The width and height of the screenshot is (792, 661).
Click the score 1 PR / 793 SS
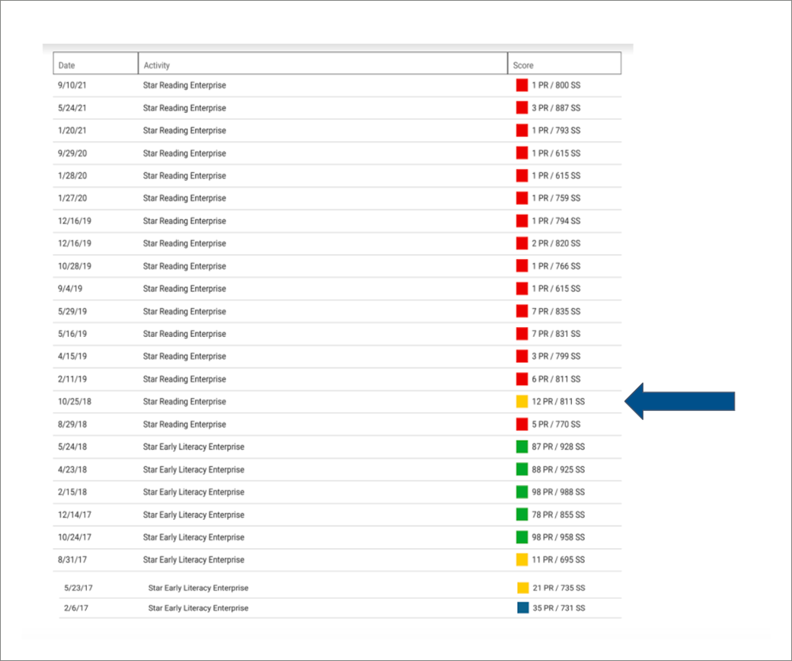tap(556, 130)
